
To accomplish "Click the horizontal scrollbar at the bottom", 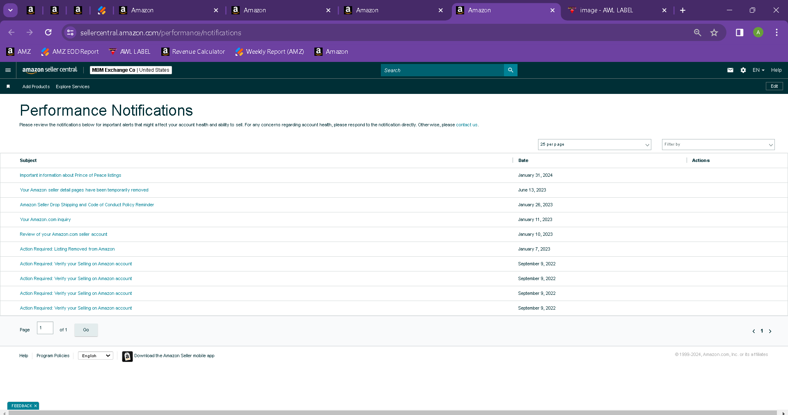I will (392, 413).
